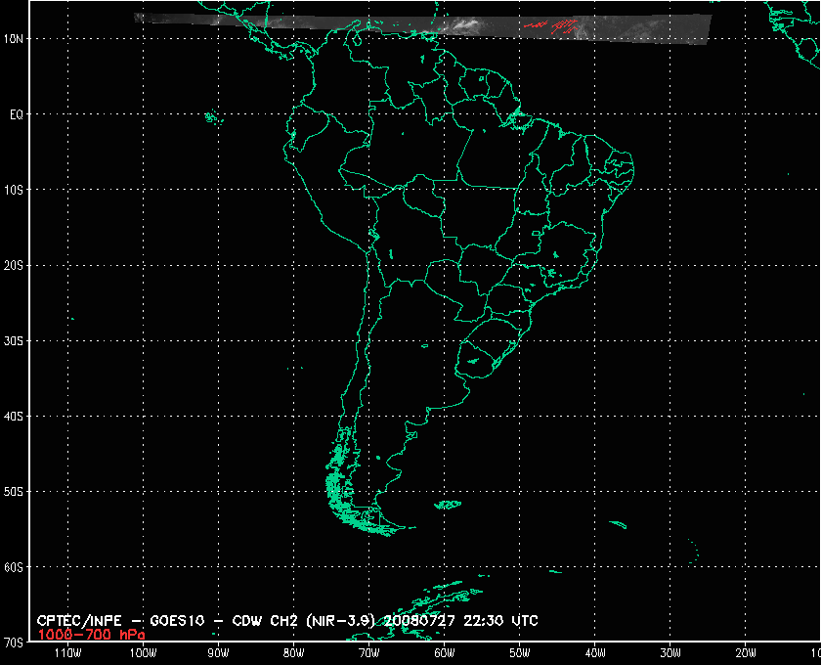Click the 40W longitude label
Viewport: 821px width, 665px height.
[x=594, y=652]
